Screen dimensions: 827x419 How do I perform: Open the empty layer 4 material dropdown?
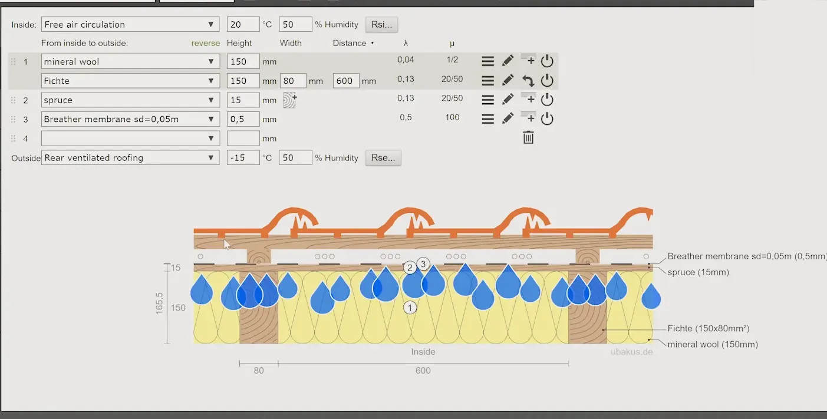tap(130, 138)
